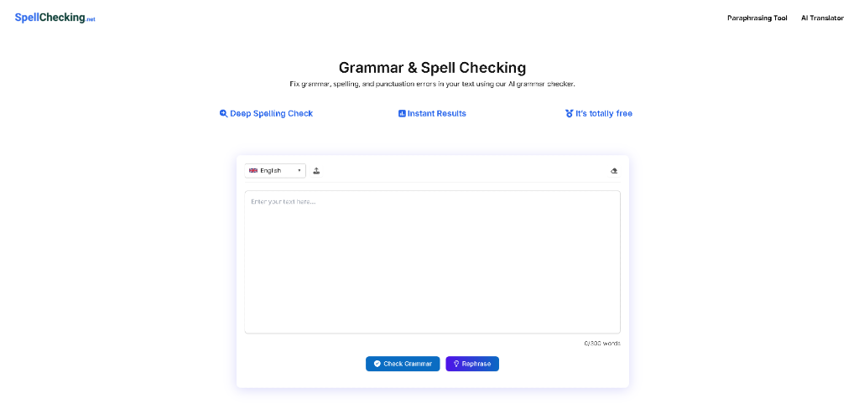The height and width of the screenshot is (419, 864).
Task: Open the AI Translator page
Action: point(822,18)
